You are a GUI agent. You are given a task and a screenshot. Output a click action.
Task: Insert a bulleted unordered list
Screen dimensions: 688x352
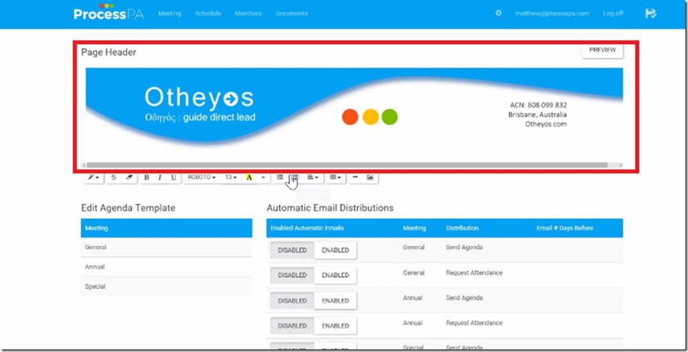pos(280,178)
